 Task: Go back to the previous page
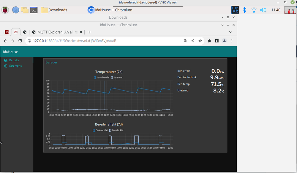[5, 41]
